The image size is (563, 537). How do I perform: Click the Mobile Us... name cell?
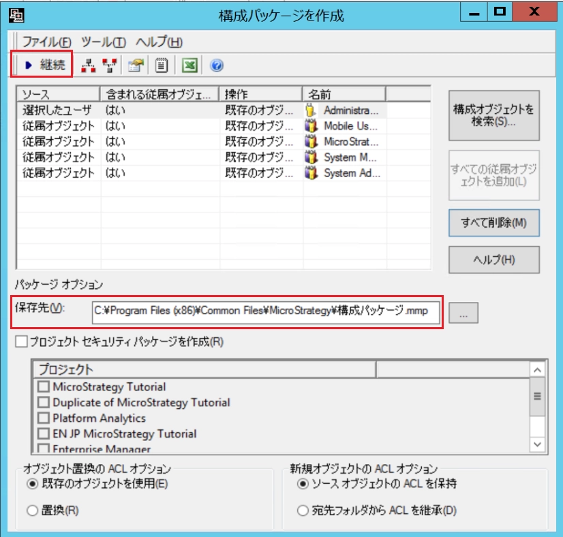click(350, 126)
